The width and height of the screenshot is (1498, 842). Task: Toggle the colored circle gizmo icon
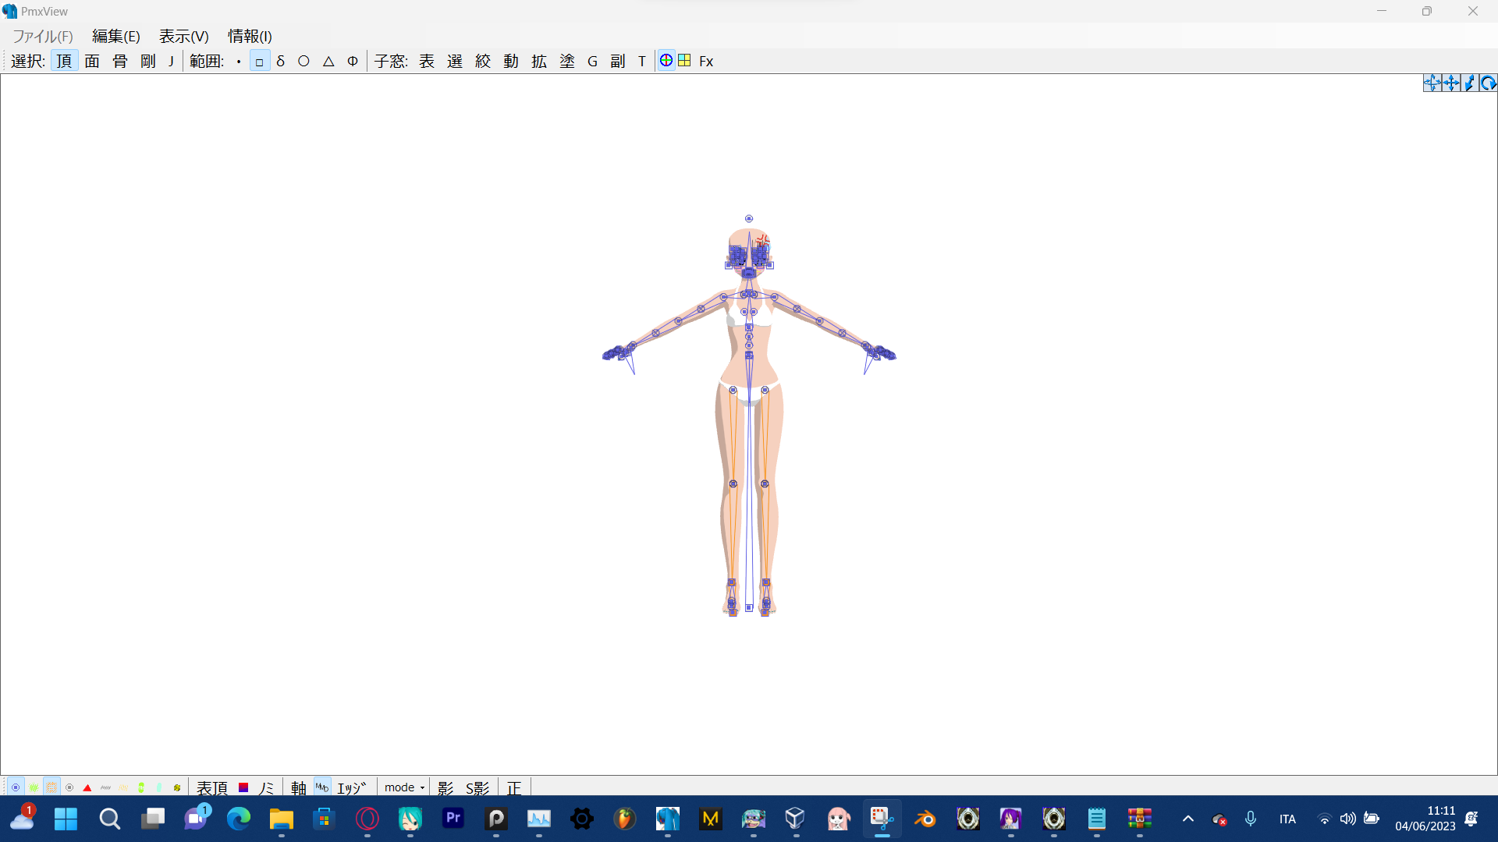pos(666,60)
